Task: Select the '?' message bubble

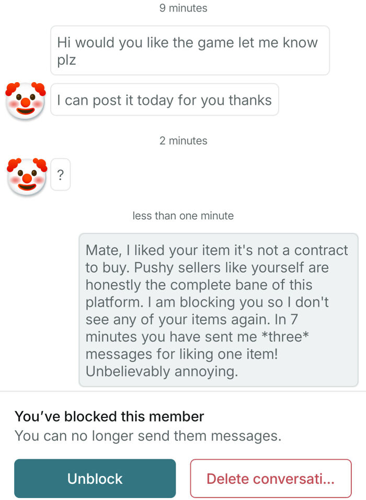Action: tap(60, 174)
